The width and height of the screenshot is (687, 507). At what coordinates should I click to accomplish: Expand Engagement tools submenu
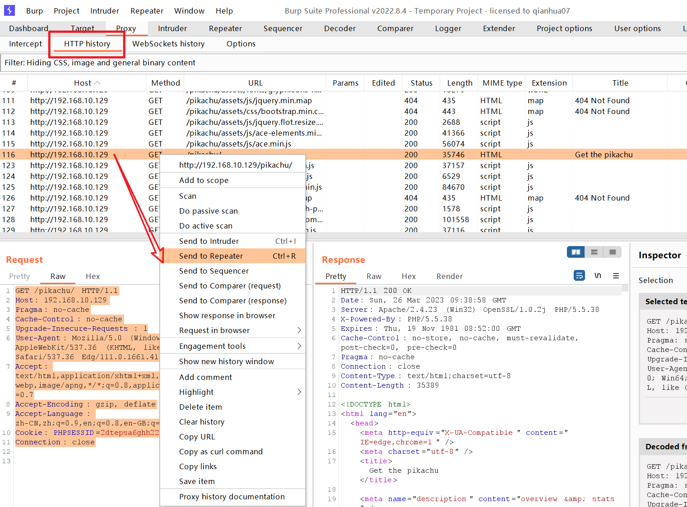point(299,346)
